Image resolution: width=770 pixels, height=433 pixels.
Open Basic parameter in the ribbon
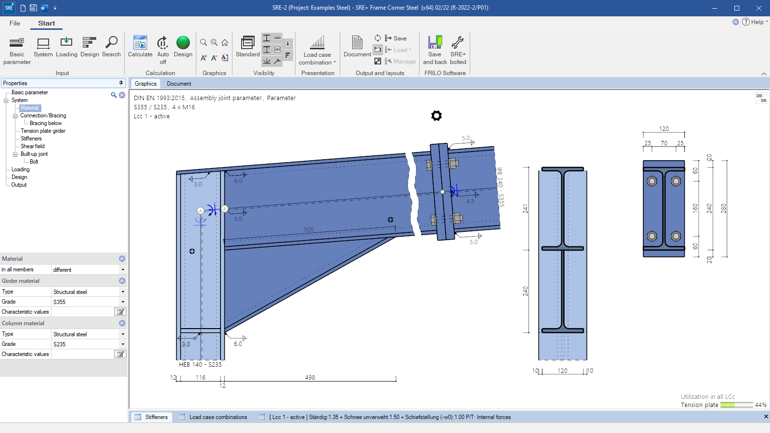17,51
